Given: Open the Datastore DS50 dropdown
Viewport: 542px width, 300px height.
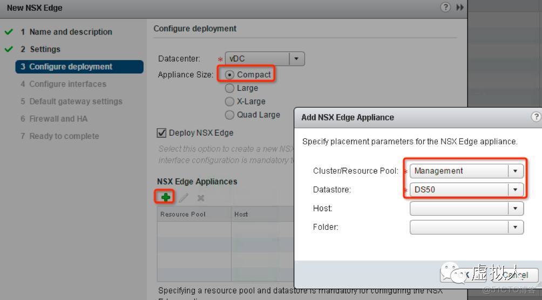Looking at the screenshot, I should 516,190.
